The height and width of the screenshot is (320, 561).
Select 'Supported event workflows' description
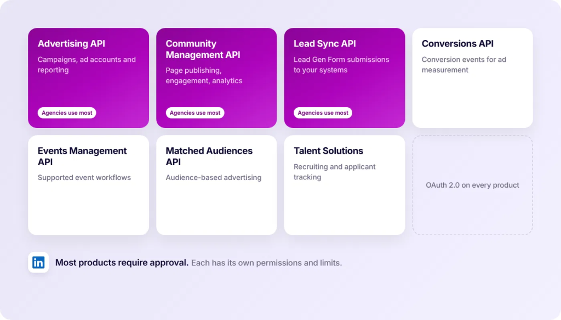coord(84,177)
